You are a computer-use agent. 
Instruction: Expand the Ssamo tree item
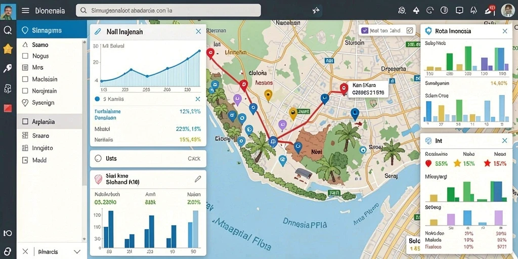[25, 45]
